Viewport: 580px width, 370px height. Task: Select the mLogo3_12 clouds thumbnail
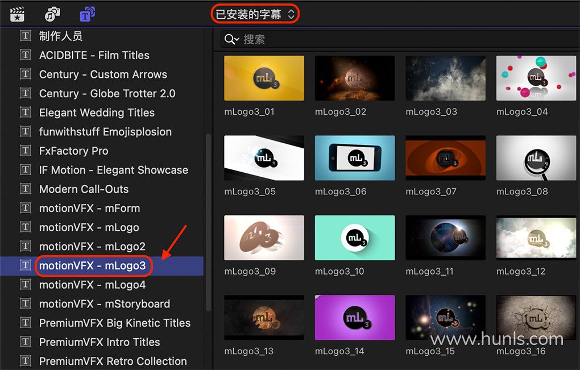click(x=536, y=238)
